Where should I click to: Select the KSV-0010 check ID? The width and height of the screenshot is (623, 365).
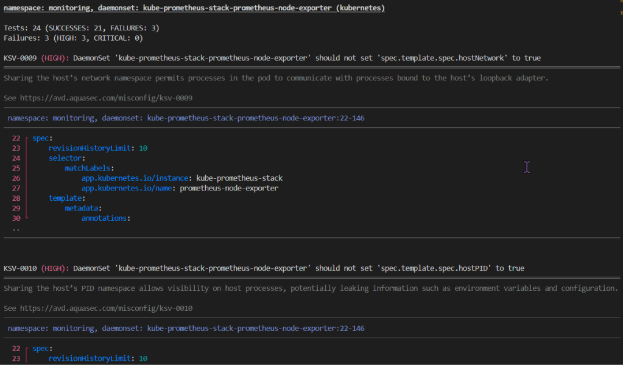click(20, 268)
